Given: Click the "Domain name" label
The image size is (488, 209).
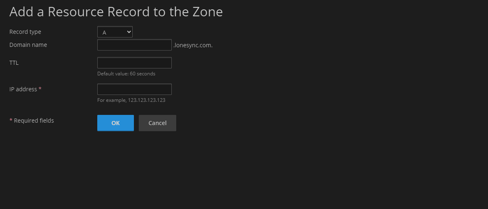Looking at the screenshot, I should pos(28,45).
